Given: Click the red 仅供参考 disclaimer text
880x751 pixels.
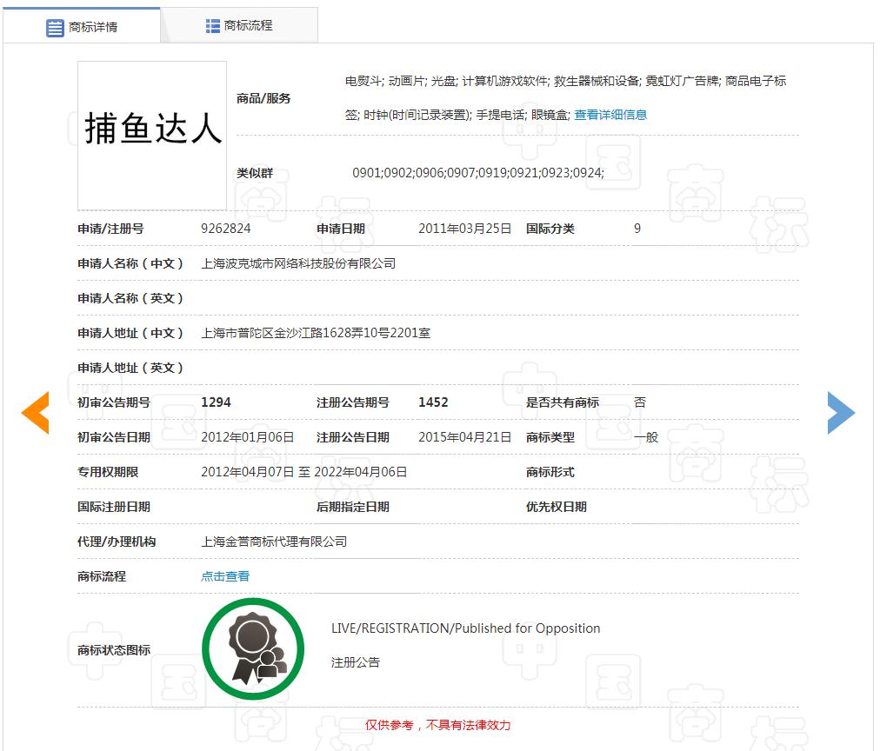Looking at the screenshot, I should pos(438,725).
